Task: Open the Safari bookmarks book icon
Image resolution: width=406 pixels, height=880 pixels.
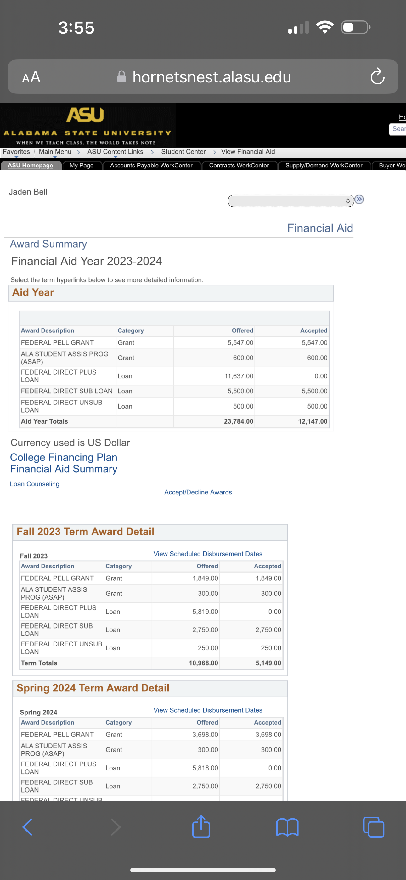Action: tap(287, 827)
